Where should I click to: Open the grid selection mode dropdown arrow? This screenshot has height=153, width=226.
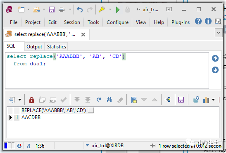pyautogui.click(x=19, y=100)
